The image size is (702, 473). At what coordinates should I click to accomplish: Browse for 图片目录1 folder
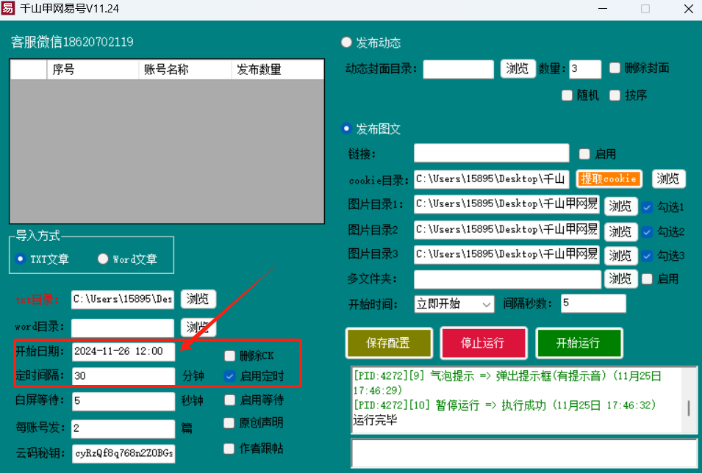click(x=620, y=206)
